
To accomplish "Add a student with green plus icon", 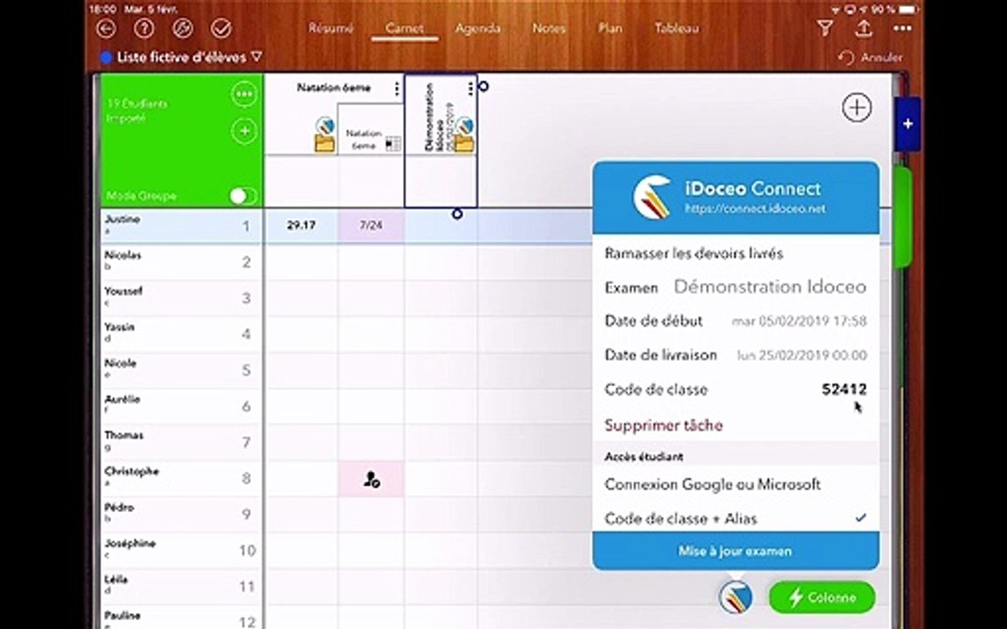I will [244, 131].
